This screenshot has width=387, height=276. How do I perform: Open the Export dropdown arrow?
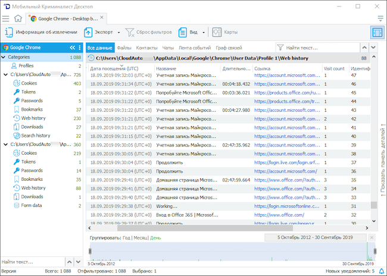coord(119,32)
